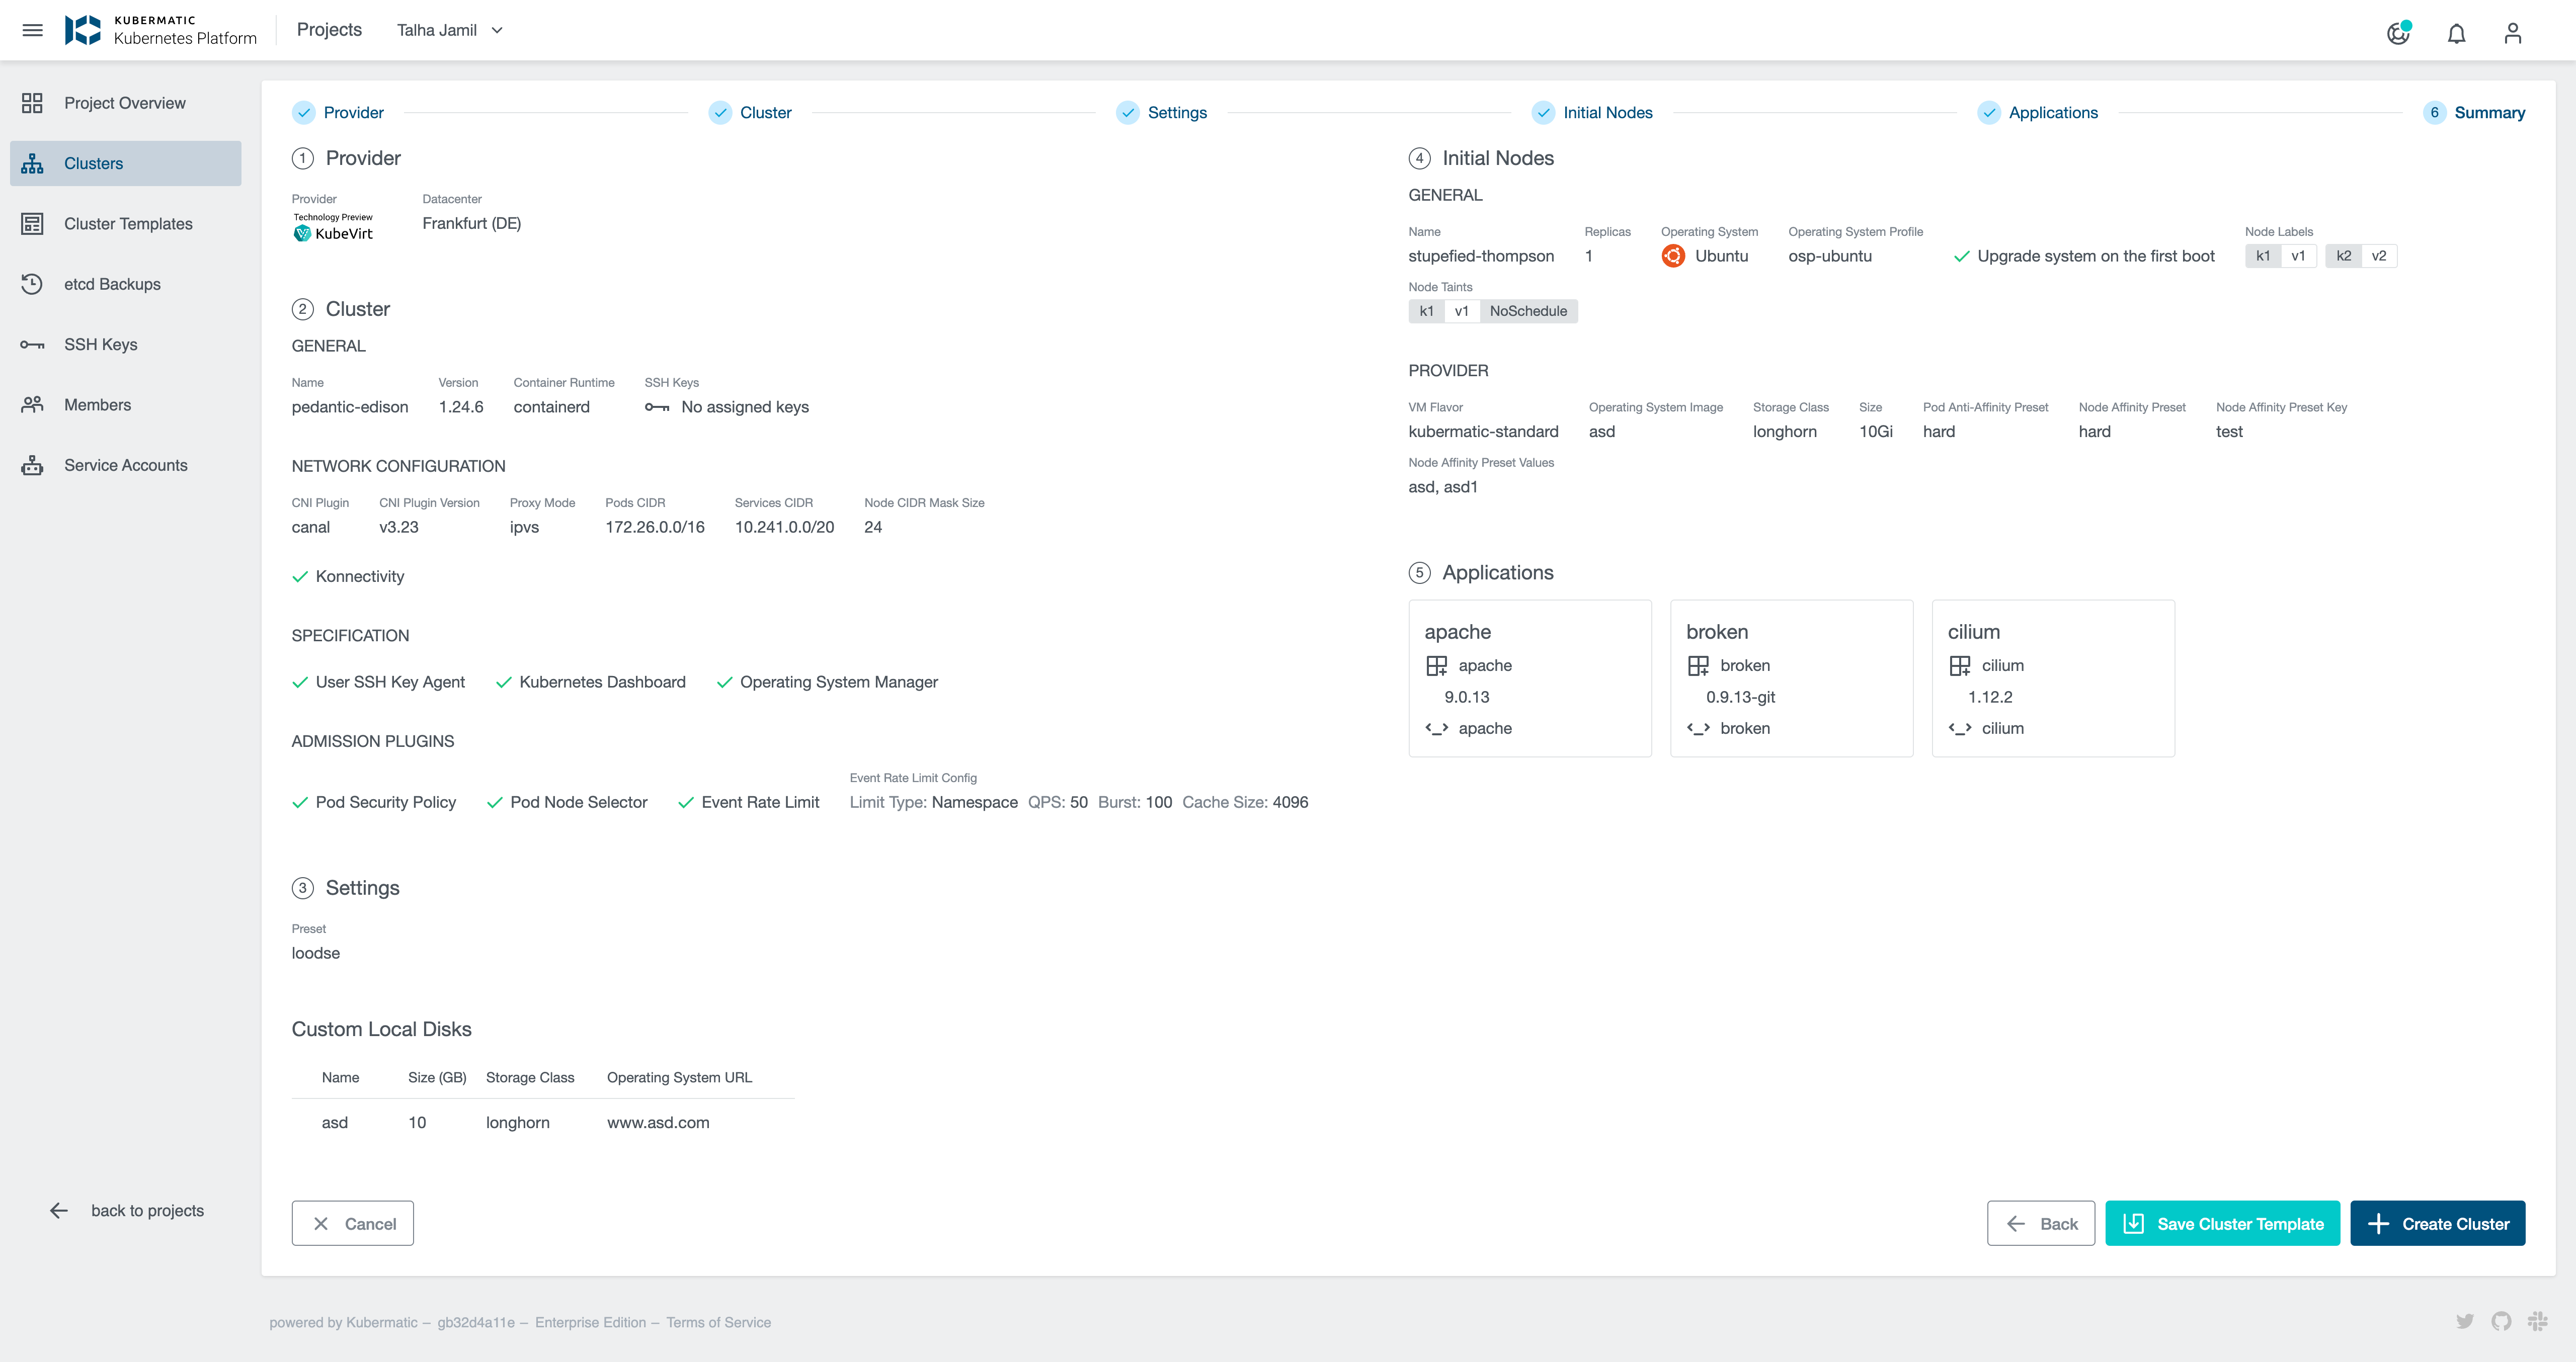Click the www.asd.com disk URL cell
2576x1362 pixels.
pos(658,1122)
